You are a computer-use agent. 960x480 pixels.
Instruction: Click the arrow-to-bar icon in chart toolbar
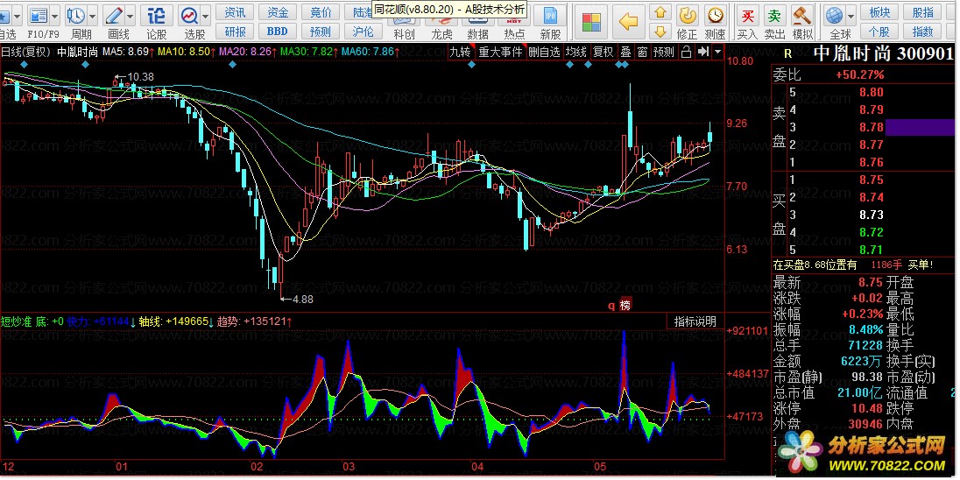702,52
